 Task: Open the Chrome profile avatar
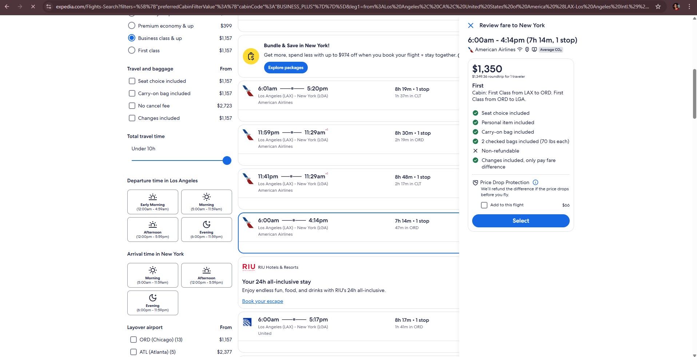[x=676, y=7]
